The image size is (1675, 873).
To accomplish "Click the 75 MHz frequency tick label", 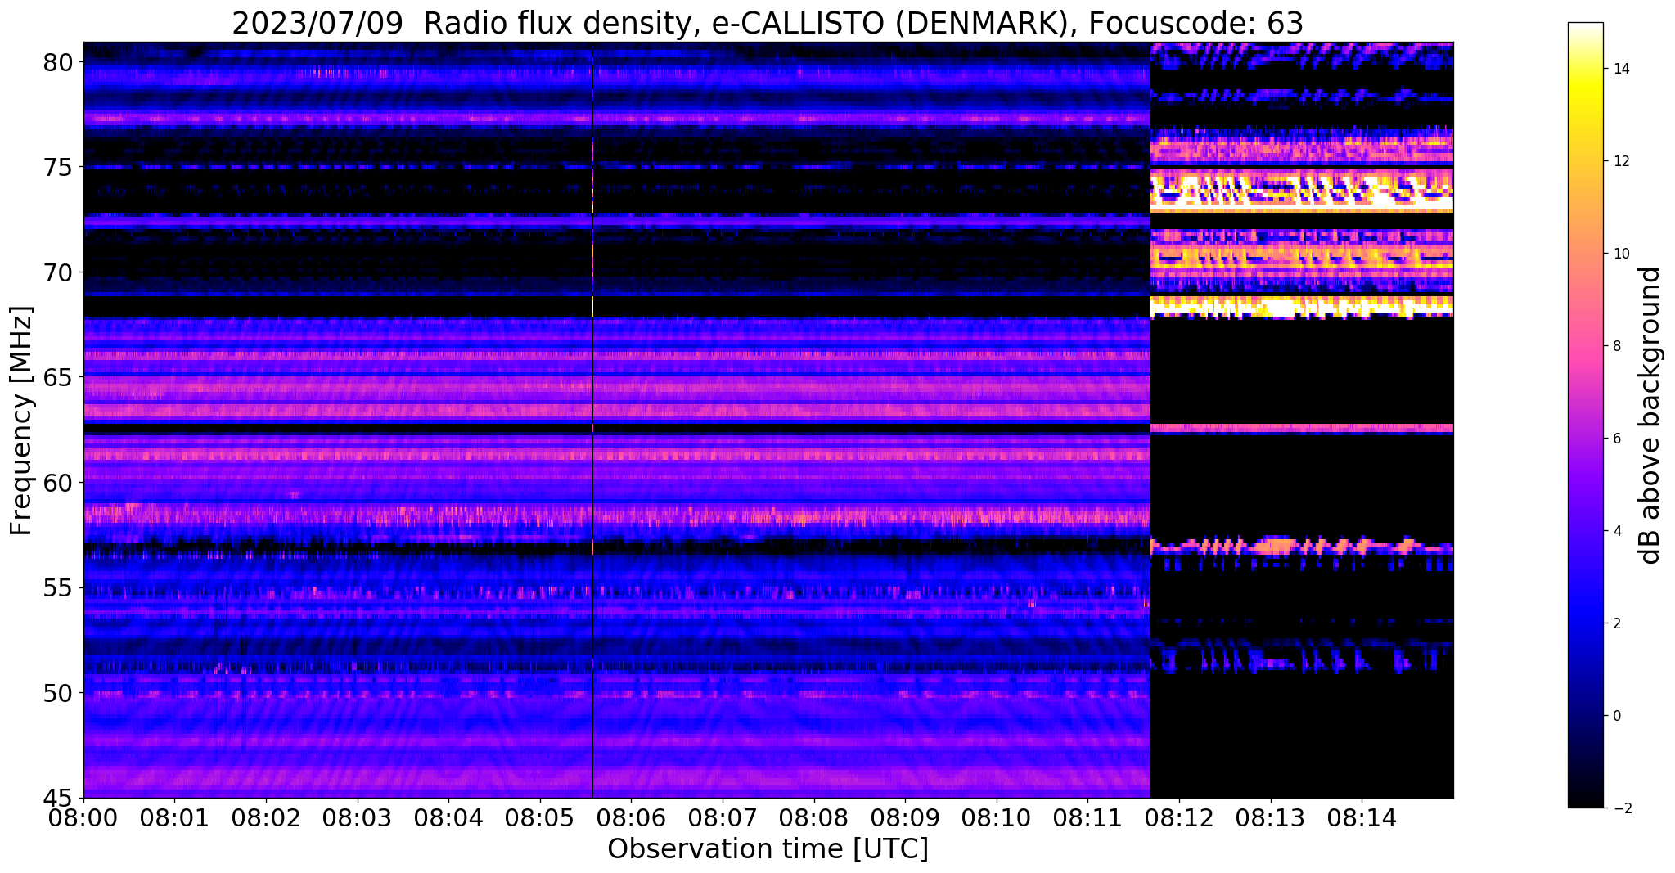I will (x=57, y=167).
